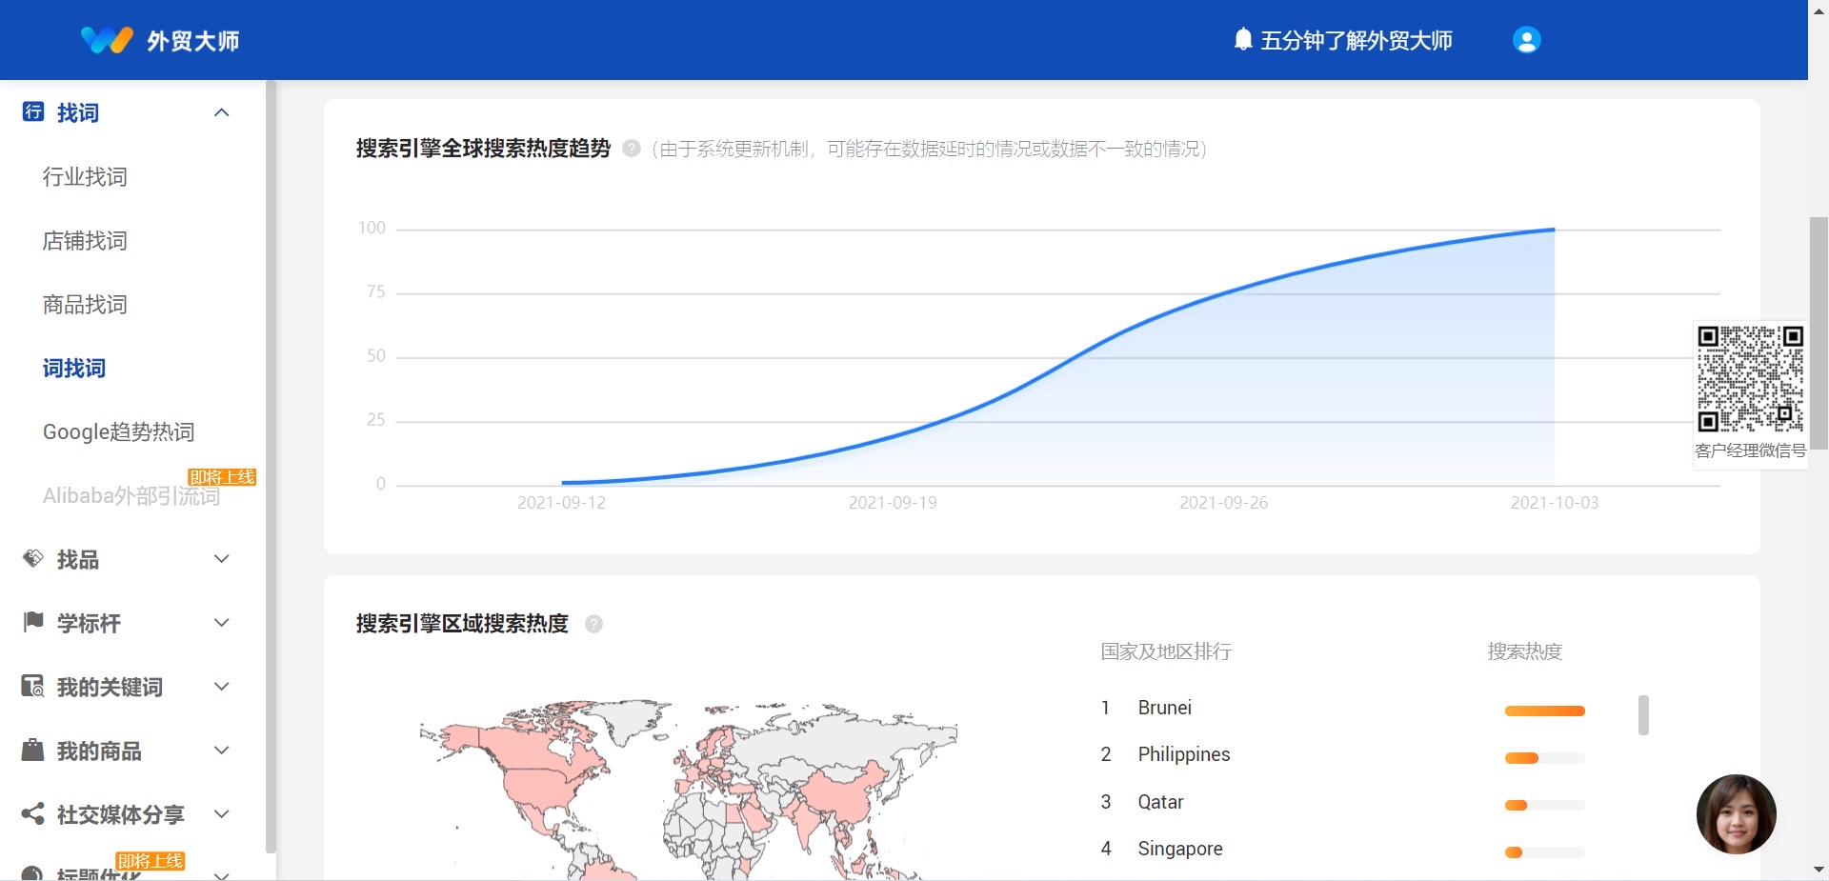Viewport: 1829px width, 881px height.
Task: Expand the 我的关键词 section
Action: pyautogui.click(x=222, y=687)
